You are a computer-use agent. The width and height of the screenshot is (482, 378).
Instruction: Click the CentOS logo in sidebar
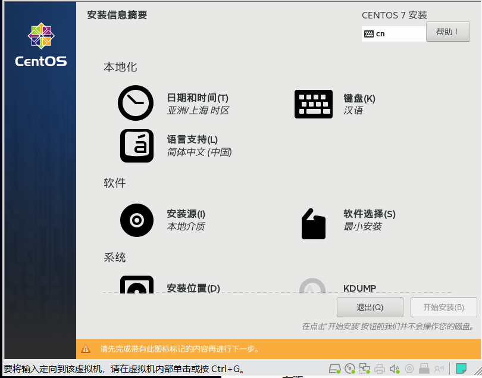41,45
